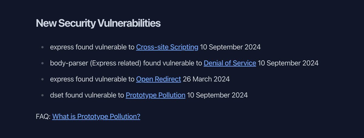The width and height of the screenshot is (364, 138).
Task: Click "express found vulnerable to" before Cross-site Scripting
Action: [x=92, y=47]
